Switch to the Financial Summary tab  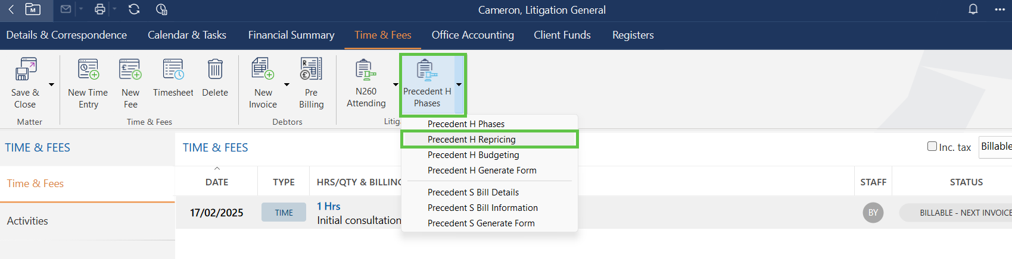tap(291, 35)
